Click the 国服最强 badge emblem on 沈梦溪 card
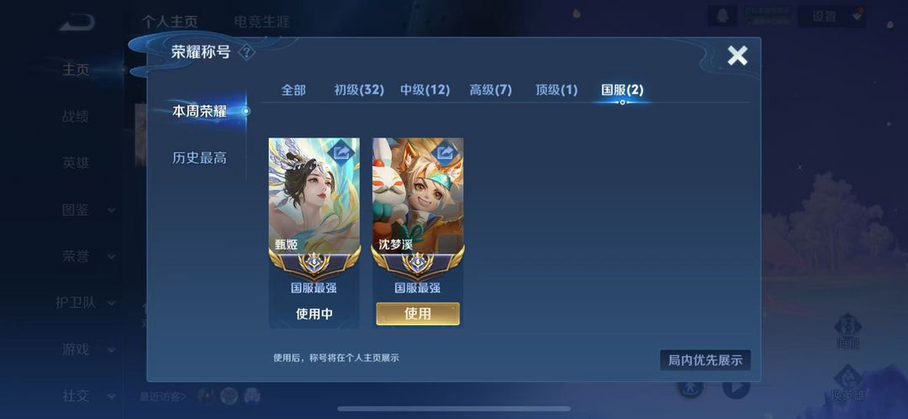908x419 pixels. pos(418,264)
